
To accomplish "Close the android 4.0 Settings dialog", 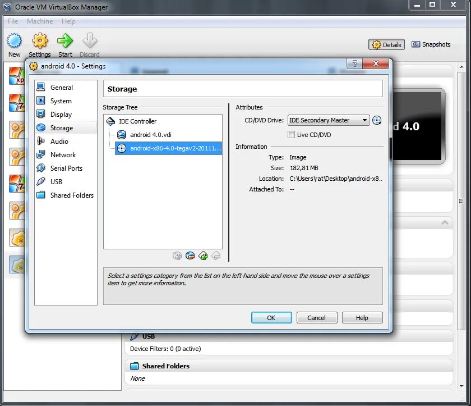I will 376,63.
